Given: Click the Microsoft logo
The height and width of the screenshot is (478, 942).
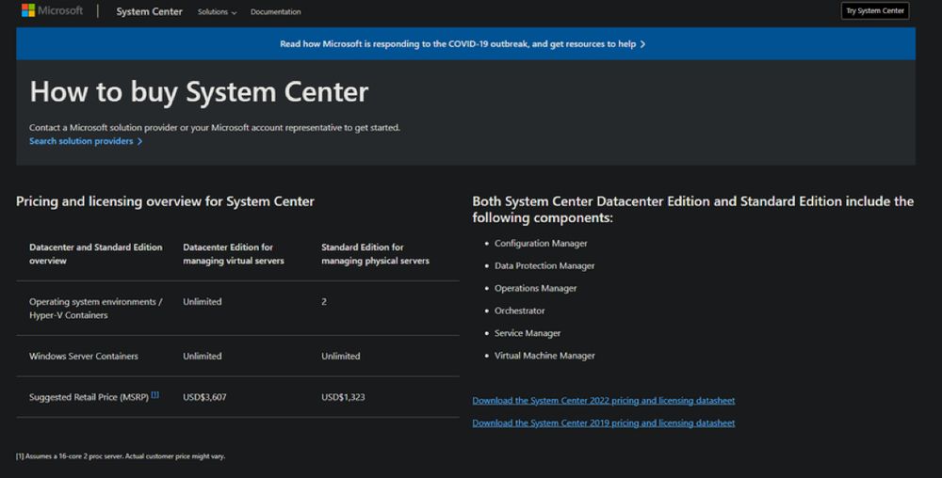Looking at the screenshot, I should click(52, 10).
